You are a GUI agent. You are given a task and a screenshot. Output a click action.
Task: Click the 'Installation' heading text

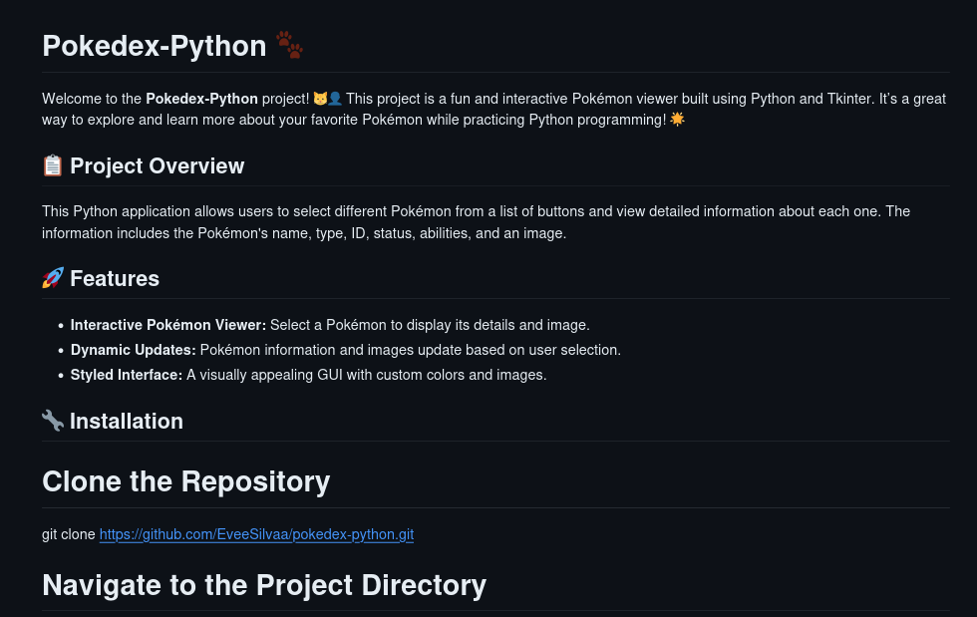[x=127, y=421]
